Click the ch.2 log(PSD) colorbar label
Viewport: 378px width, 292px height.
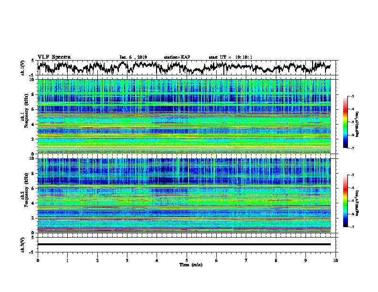[357, 203]
